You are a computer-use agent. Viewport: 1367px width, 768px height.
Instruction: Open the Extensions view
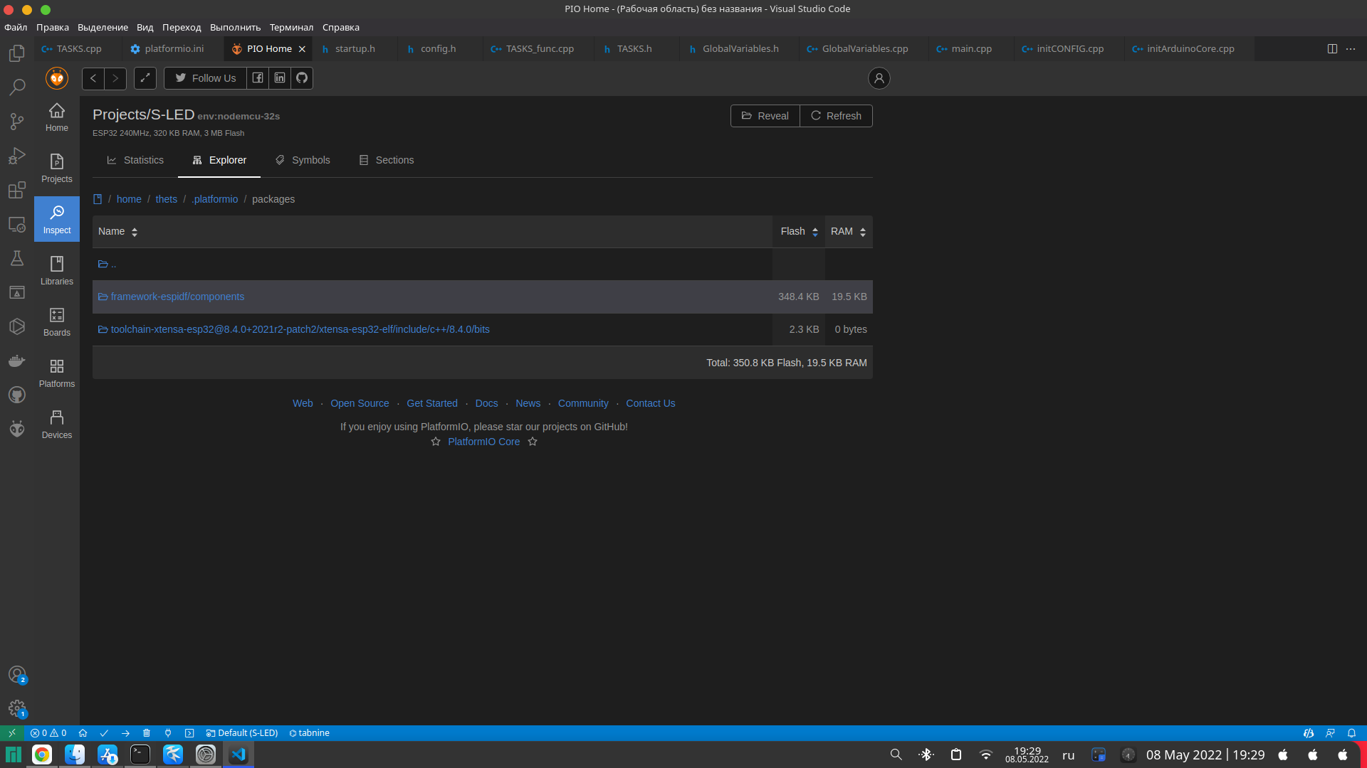[17, 190]
